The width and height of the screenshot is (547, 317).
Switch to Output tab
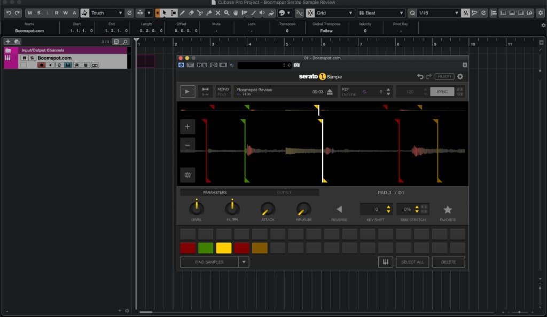pos(284,192)
